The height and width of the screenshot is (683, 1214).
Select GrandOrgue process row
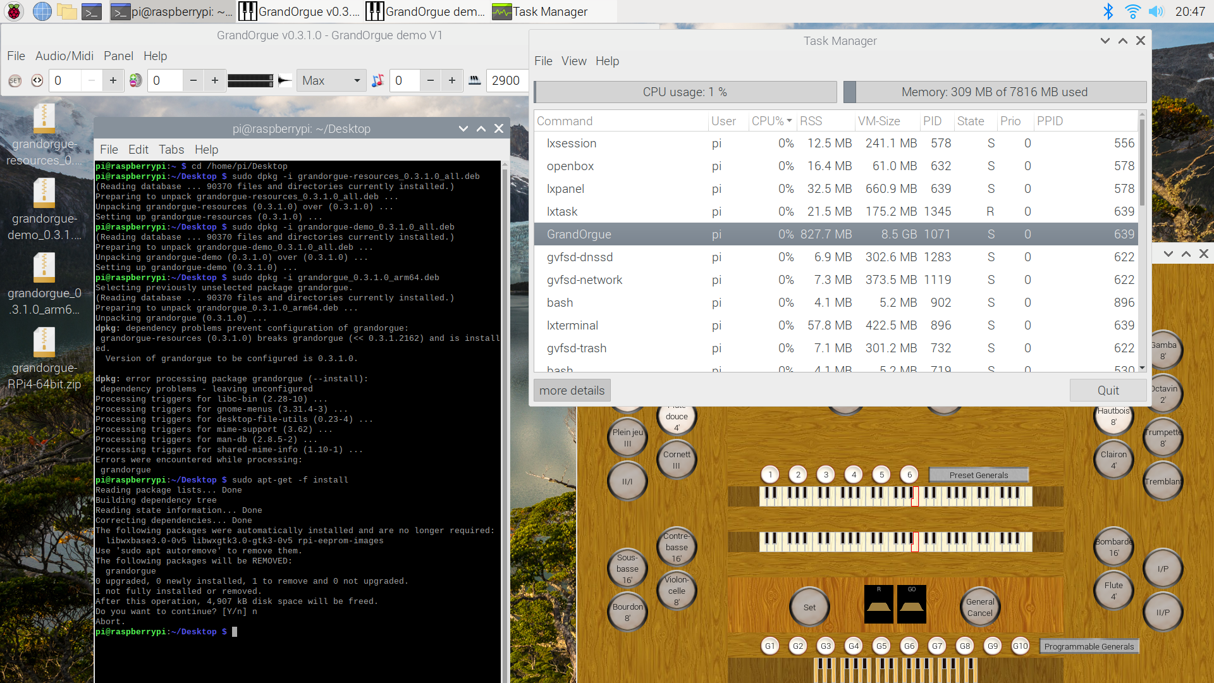tap(836, 234)
